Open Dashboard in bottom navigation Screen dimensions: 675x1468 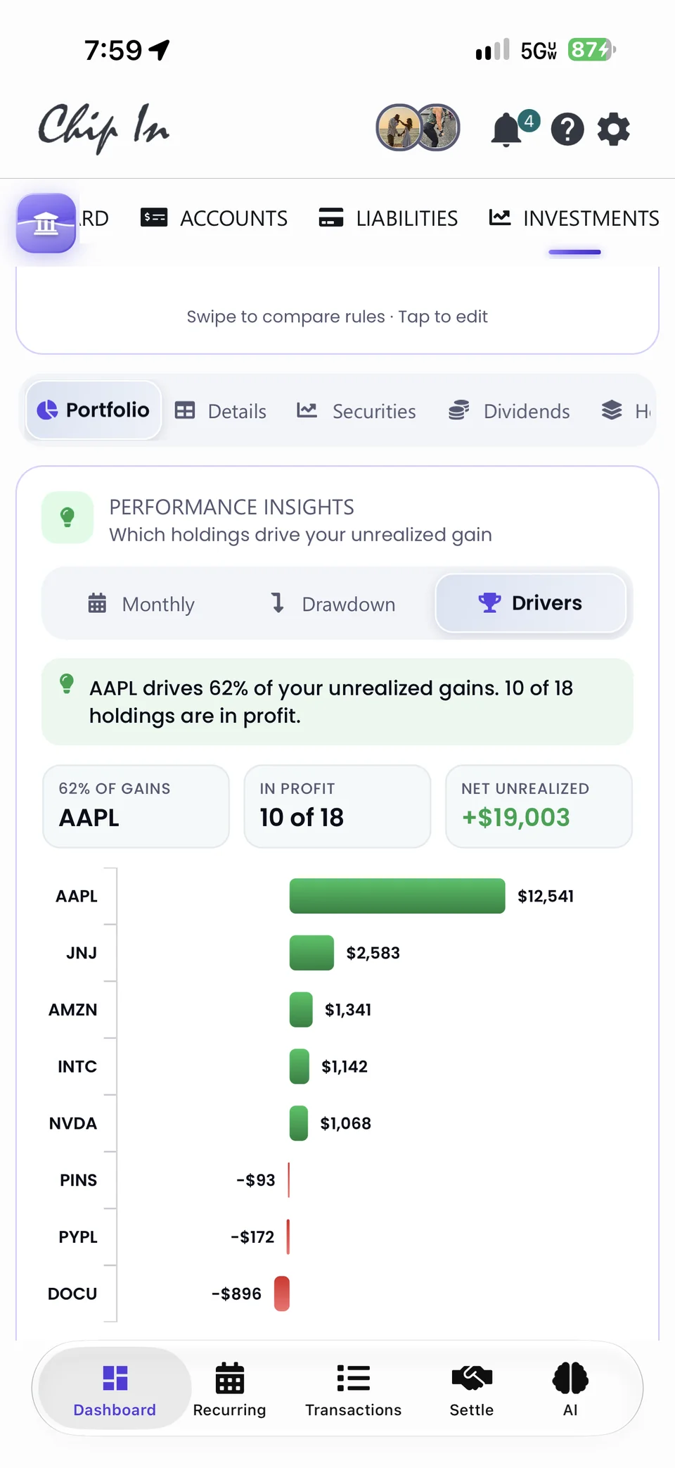115,1389
